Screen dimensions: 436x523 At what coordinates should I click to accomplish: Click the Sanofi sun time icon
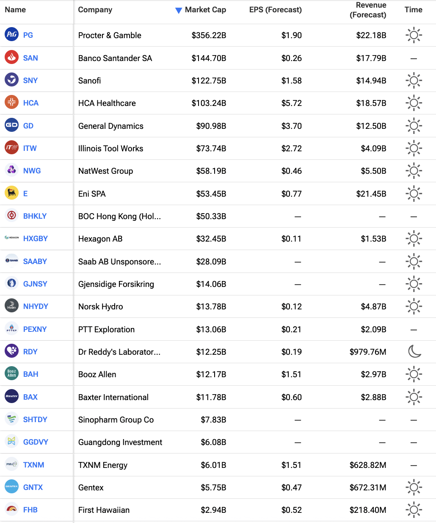tap(414, 81)
